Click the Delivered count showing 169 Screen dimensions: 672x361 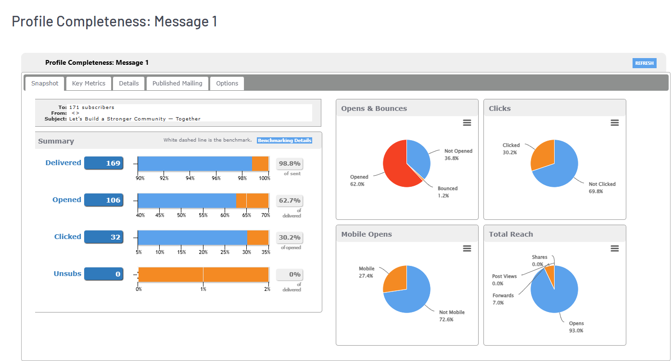coord(103,163)
